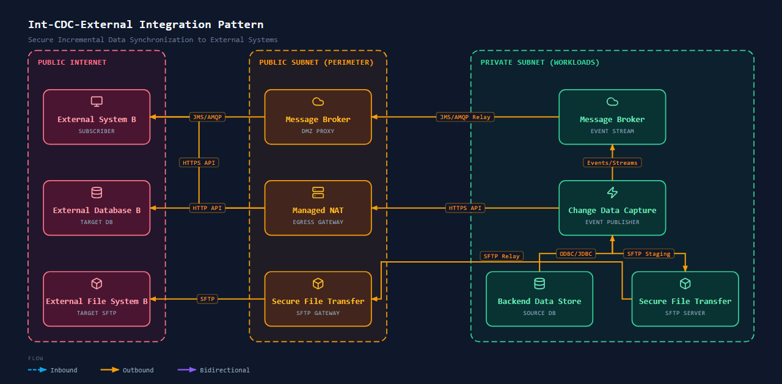Click the PUBLIC SUBNET (PERIMETER) zone heading
Image resolution: width=782 pixels, height=384 pixels.
(316, 62)
